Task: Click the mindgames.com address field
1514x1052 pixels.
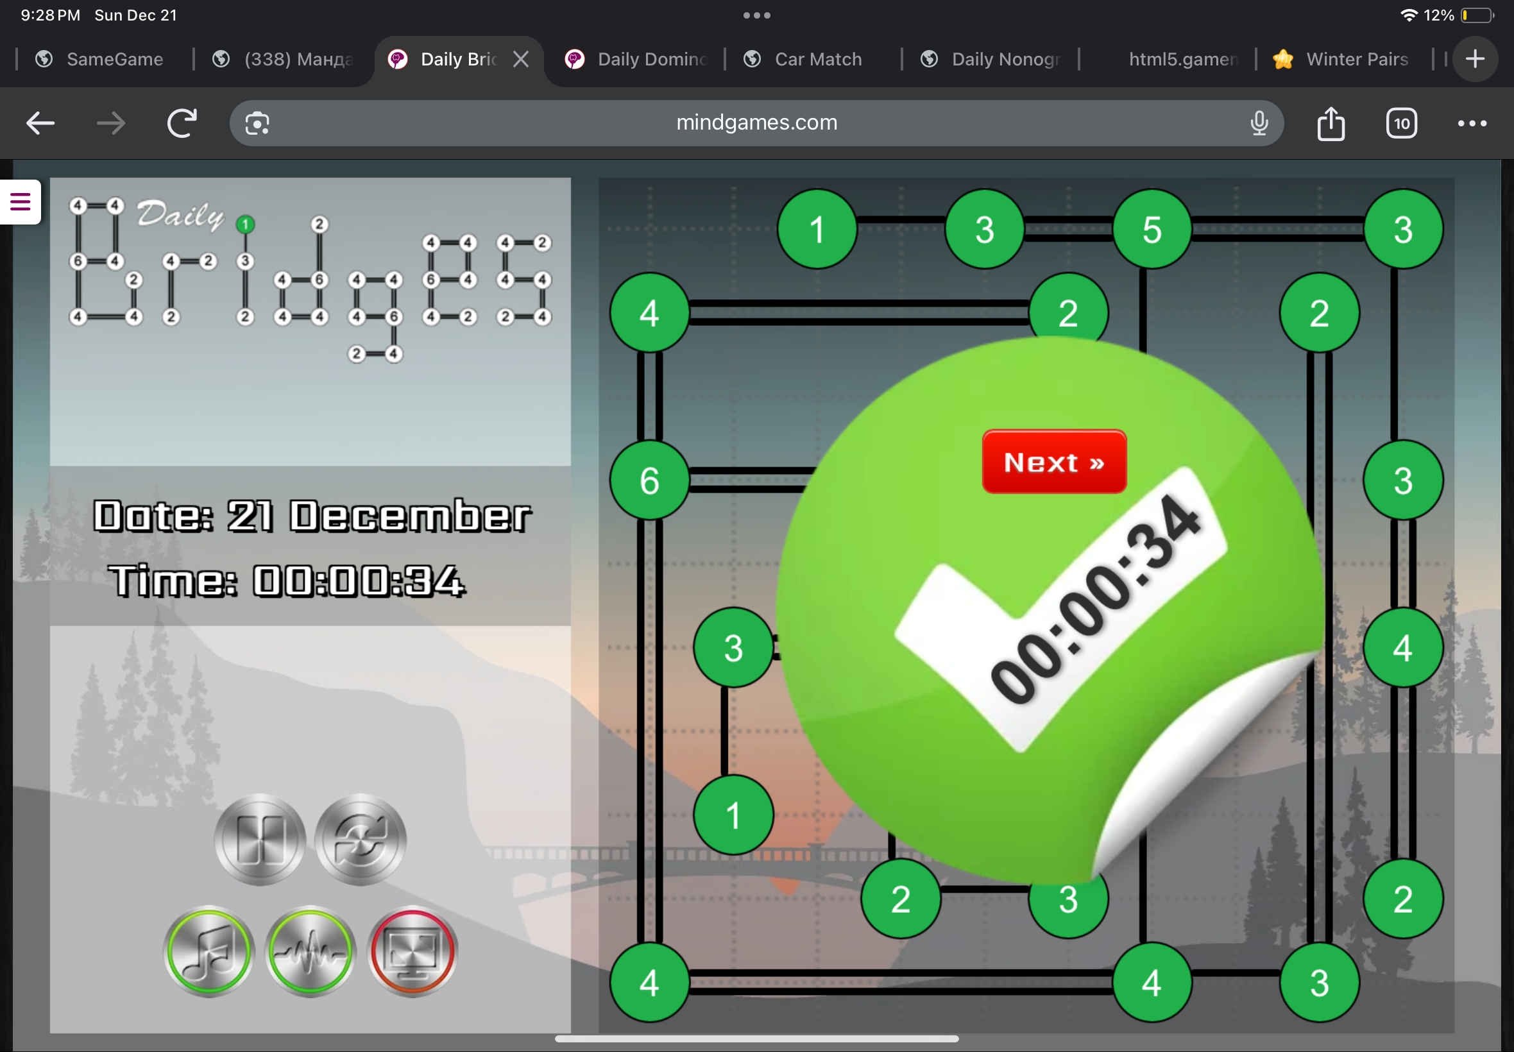Action: click(x=756, y=123)
